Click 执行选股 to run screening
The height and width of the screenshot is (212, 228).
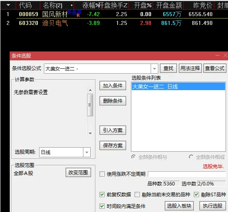213,206
